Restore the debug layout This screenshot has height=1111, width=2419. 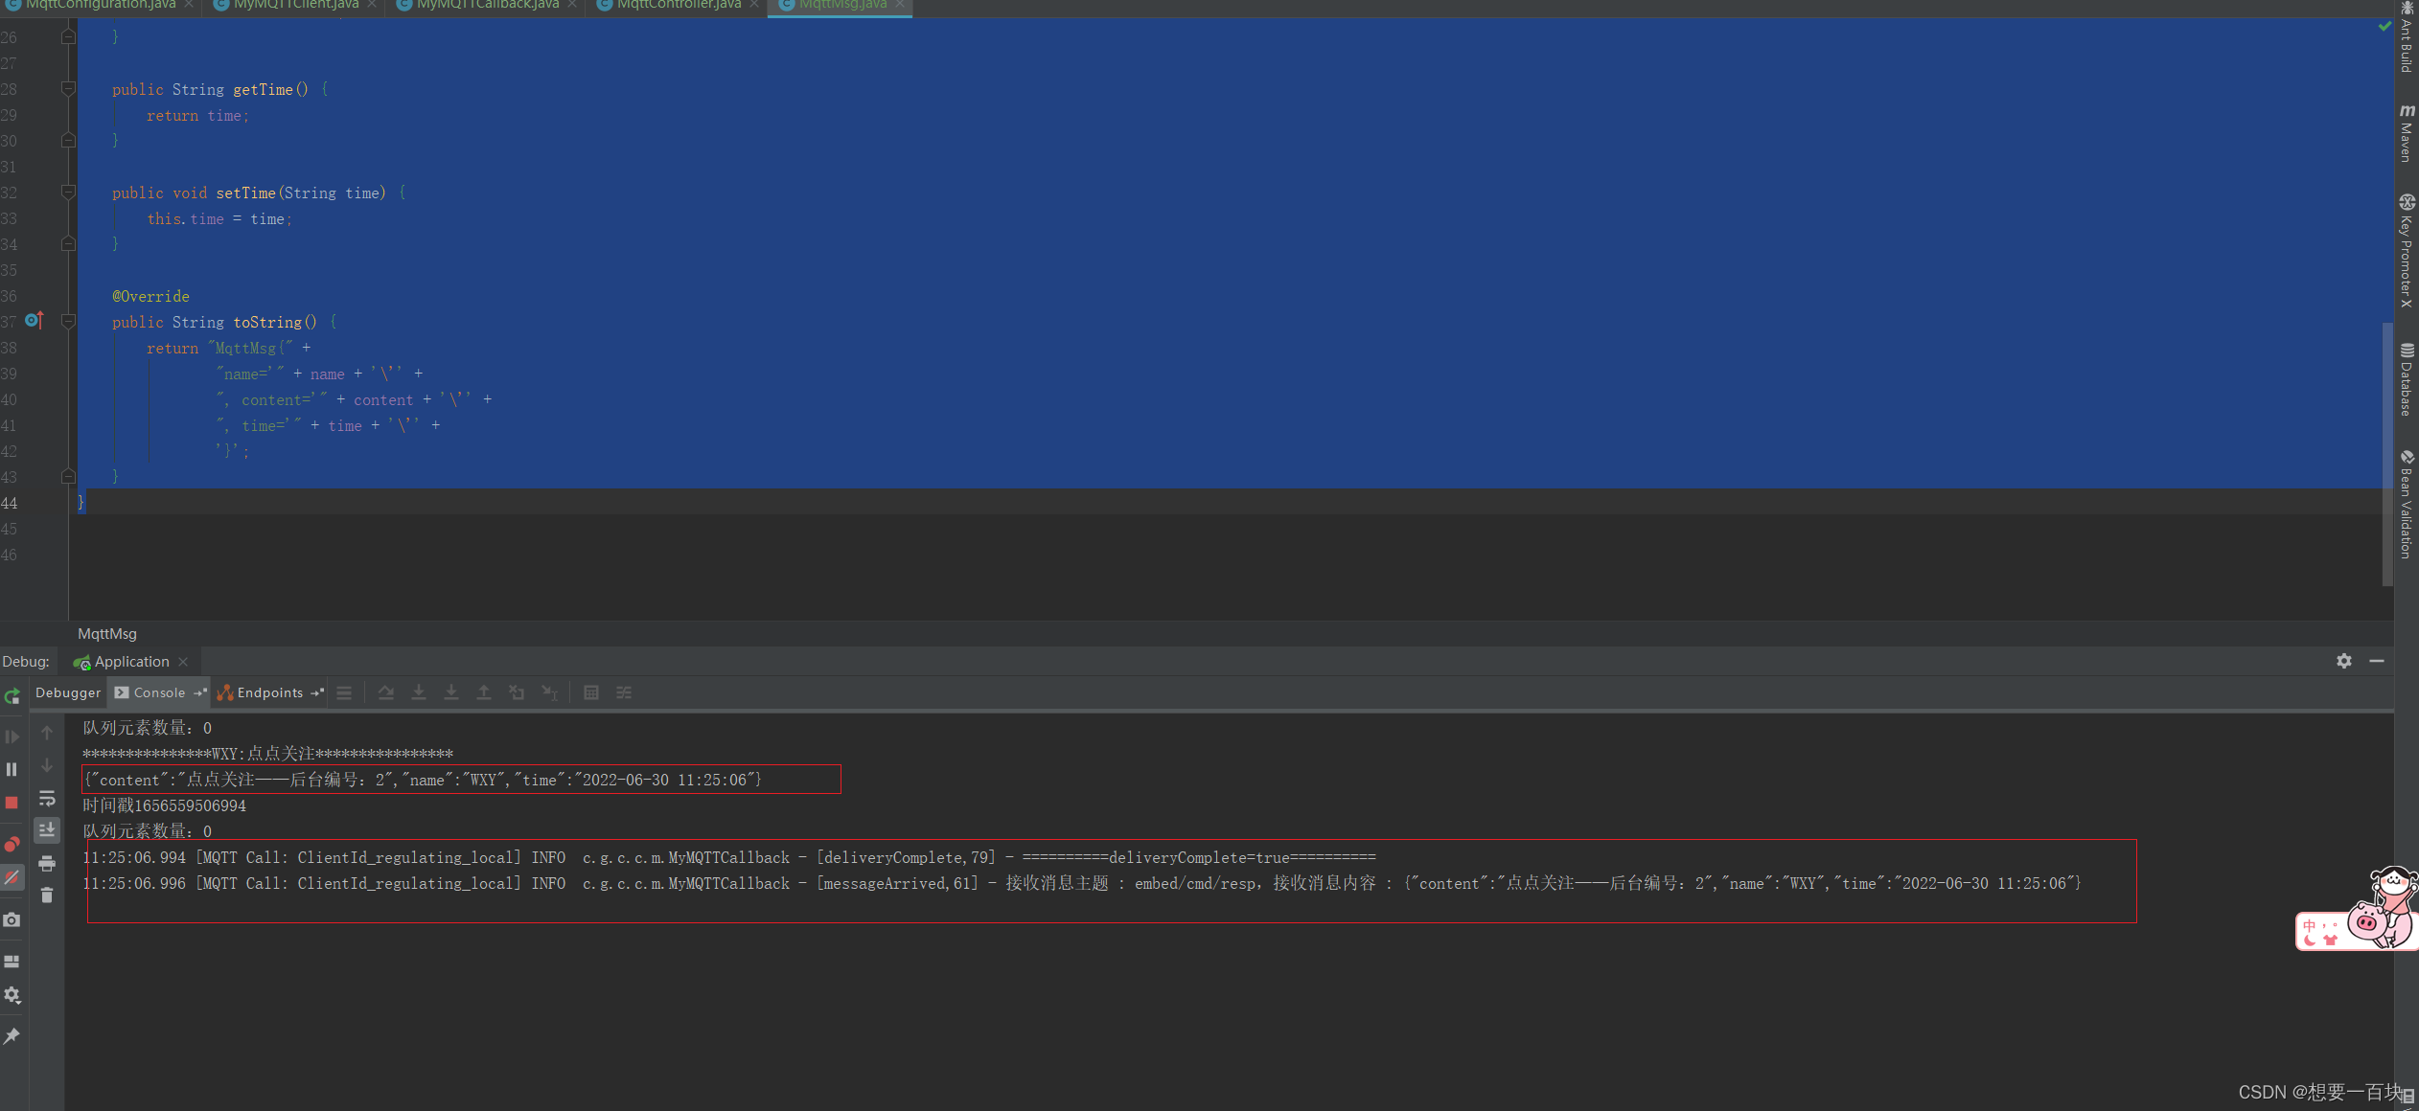click(12, 961)
